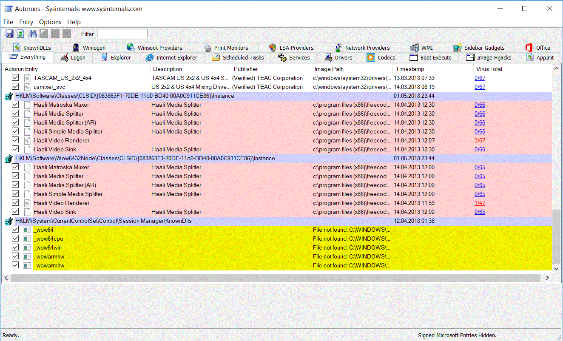Select the HKLM\Software\Classes\CLSID Instance key row dated 01.05.2018
This screenshot has height=341, width=563.
[283, 96]
